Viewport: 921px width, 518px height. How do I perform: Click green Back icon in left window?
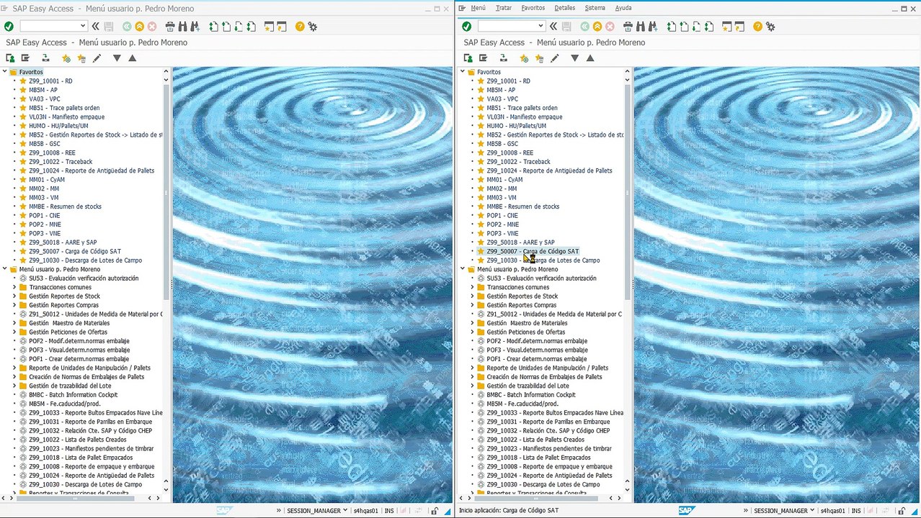pyautogui.click(x=127, y=27)
